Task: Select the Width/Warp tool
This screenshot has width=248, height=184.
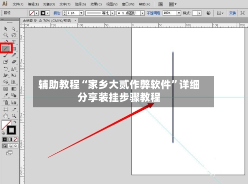Action: [5, 75]
